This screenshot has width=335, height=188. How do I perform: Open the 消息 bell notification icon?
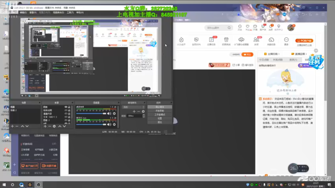(271, 26)
